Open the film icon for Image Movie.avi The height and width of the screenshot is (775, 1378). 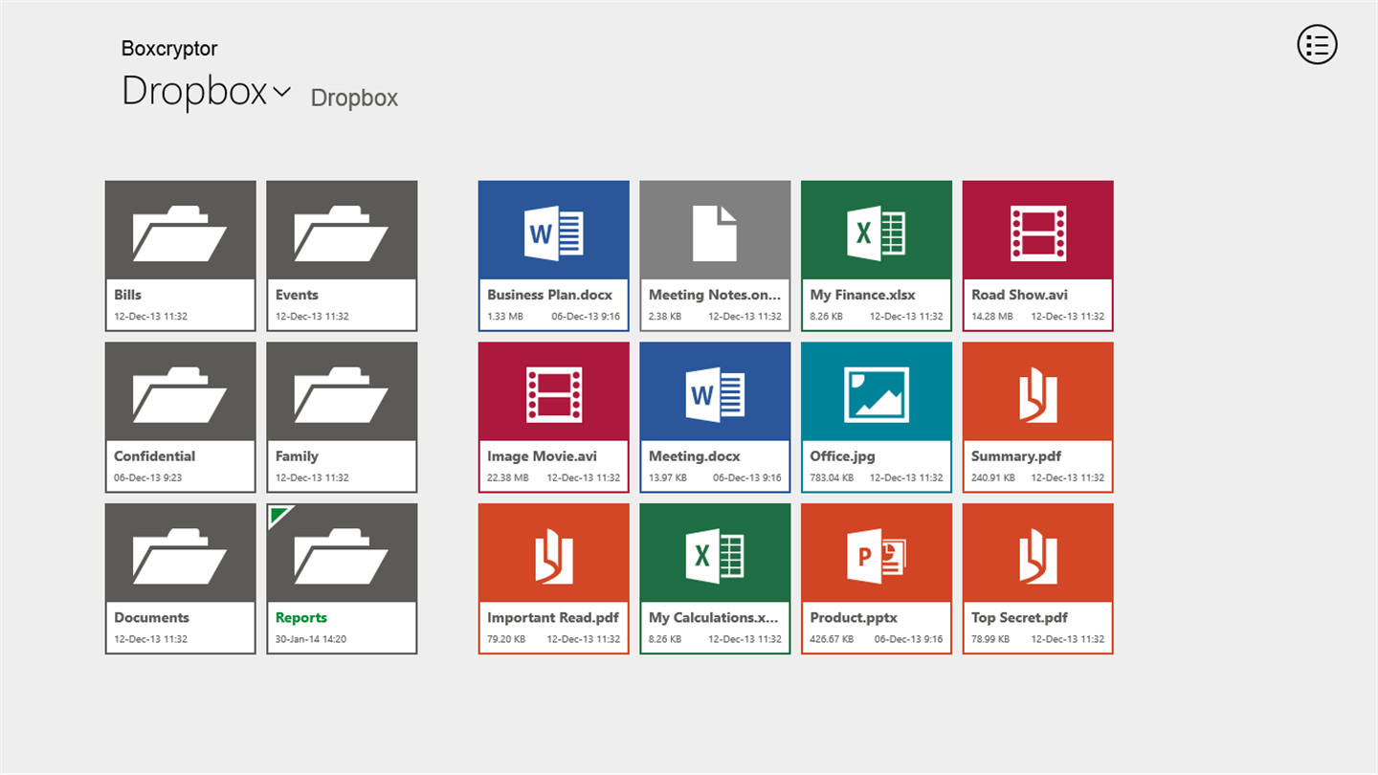click(554, 394)
